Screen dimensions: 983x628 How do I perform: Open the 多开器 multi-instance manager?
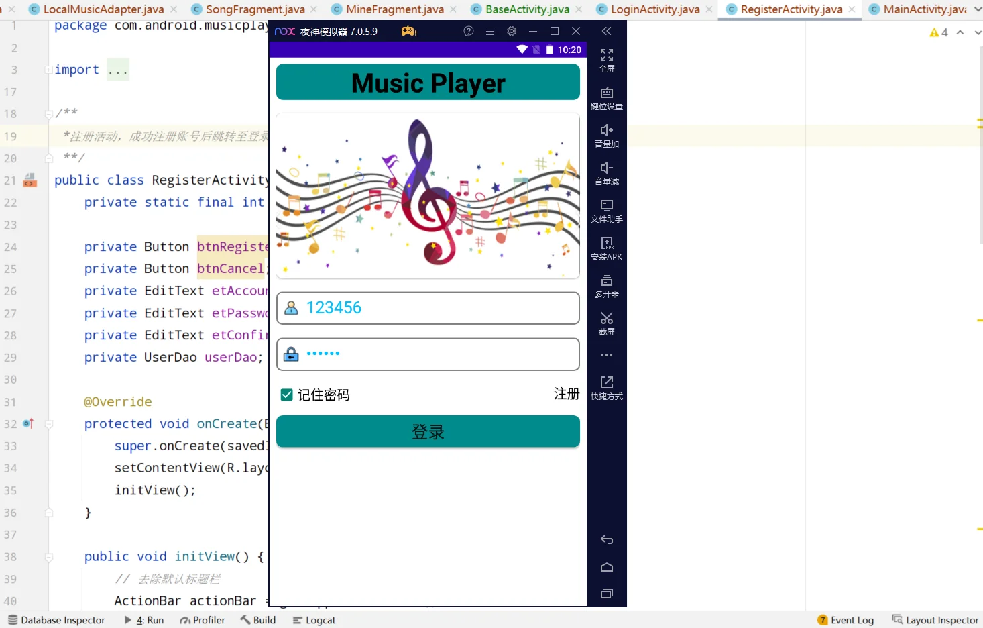(x=607, y=286)
